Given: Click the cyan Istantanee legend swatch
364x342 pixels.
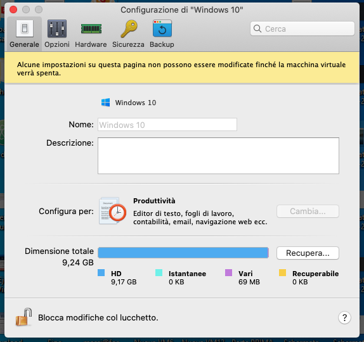Looking at the screenshot, I should (x=159, y=273).
